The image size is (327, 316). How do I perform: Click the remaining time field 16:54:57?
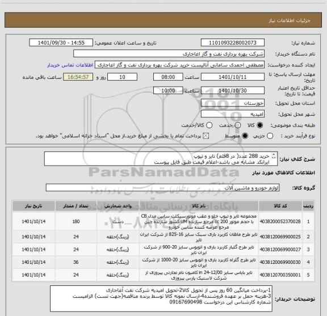coord(78,77)
